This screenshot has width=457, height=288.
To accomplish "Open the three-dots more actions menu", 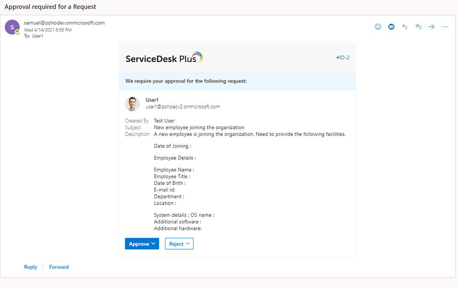I will 445,27.
